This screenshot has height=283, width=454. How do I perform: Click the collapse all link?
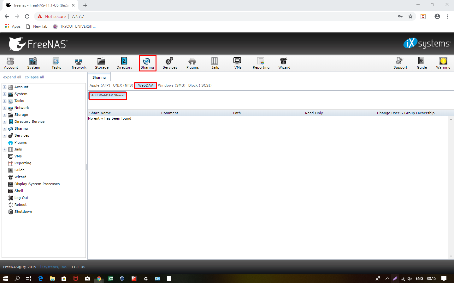point(34,77)
